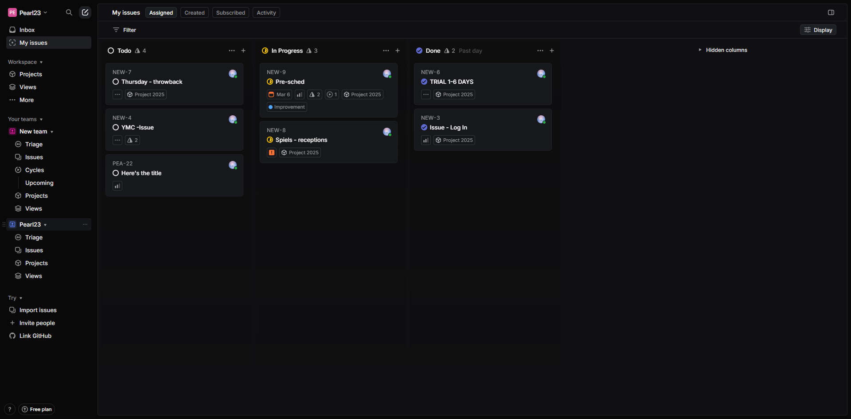851x419 pixels.
Task: Toggle the right sidebar panel icon
Action: pos(831,12)
